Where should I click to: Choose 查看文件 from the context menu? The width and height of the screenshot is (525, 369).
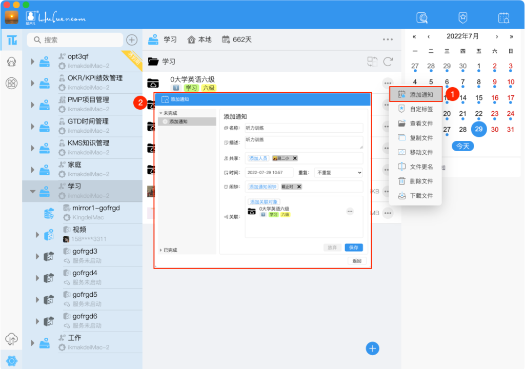coord(415,124)
